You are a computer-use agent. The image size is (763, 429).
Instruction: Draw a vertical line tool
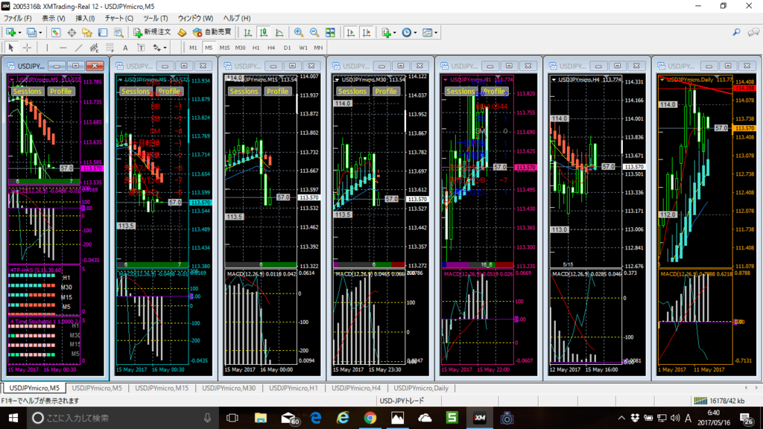(47, 48)
